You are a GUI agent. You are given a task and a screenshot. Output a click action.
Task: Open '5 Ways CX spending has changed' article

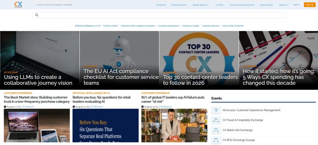pos(279,77)
